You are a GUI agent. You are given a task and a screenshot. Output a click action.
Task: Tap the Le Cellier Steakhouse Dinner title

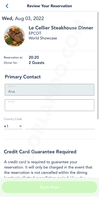point(61,28)
